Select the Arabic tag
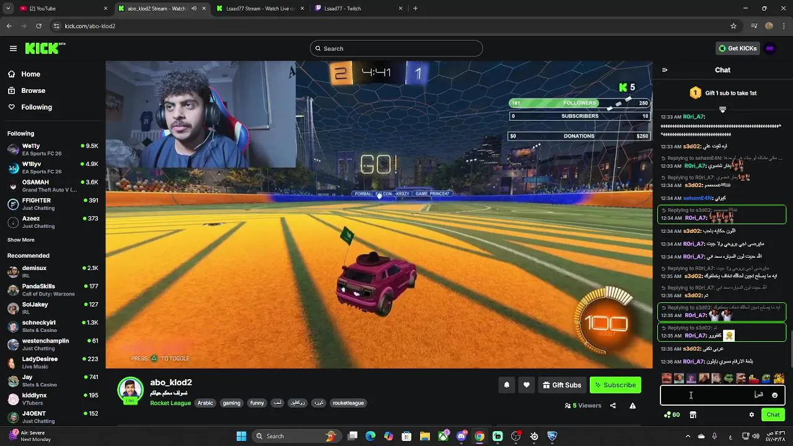 click(x=205, y=403)
